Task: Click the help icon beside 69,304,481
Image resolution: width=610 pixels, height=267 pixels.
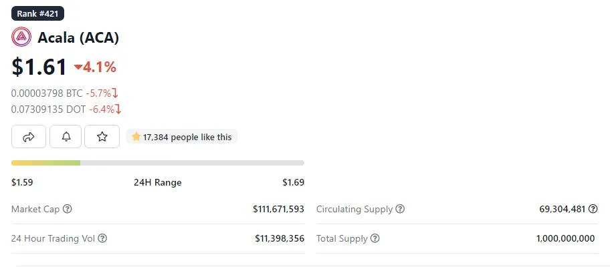Action: (593, 209)
